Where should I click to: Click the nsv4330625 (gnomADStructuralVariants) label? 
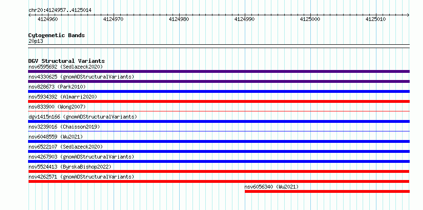tap(81, 77)
